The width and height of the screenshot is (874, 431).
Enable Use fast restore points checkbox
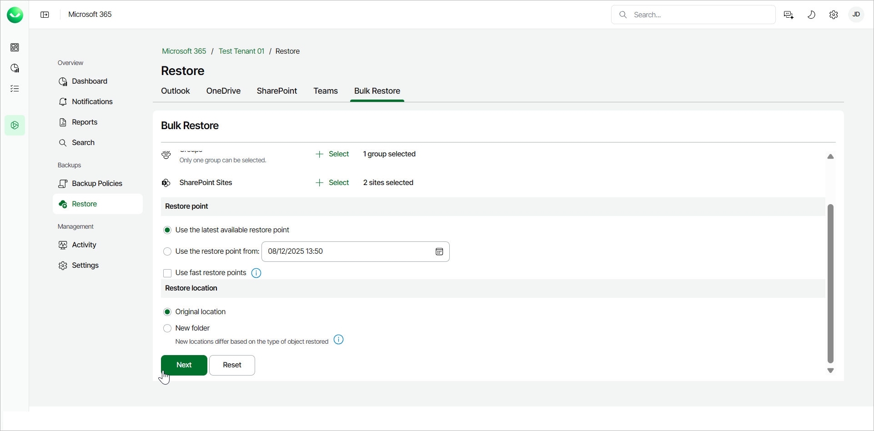167,273
